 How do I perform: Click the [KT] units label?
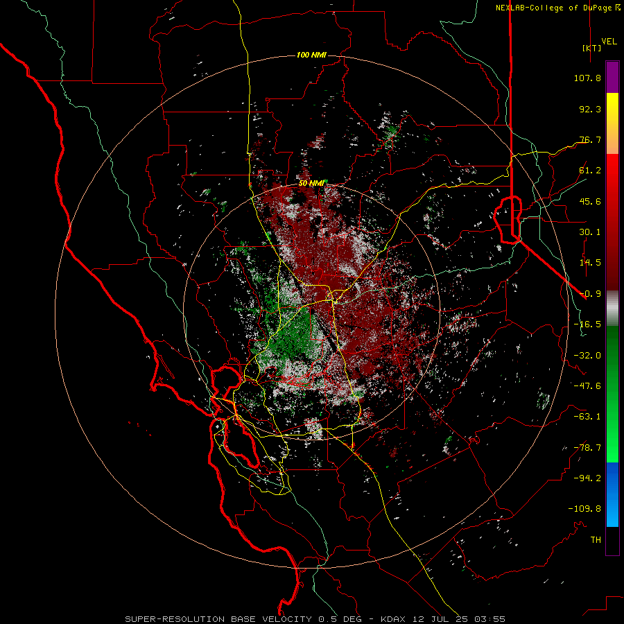coord(592,48)
